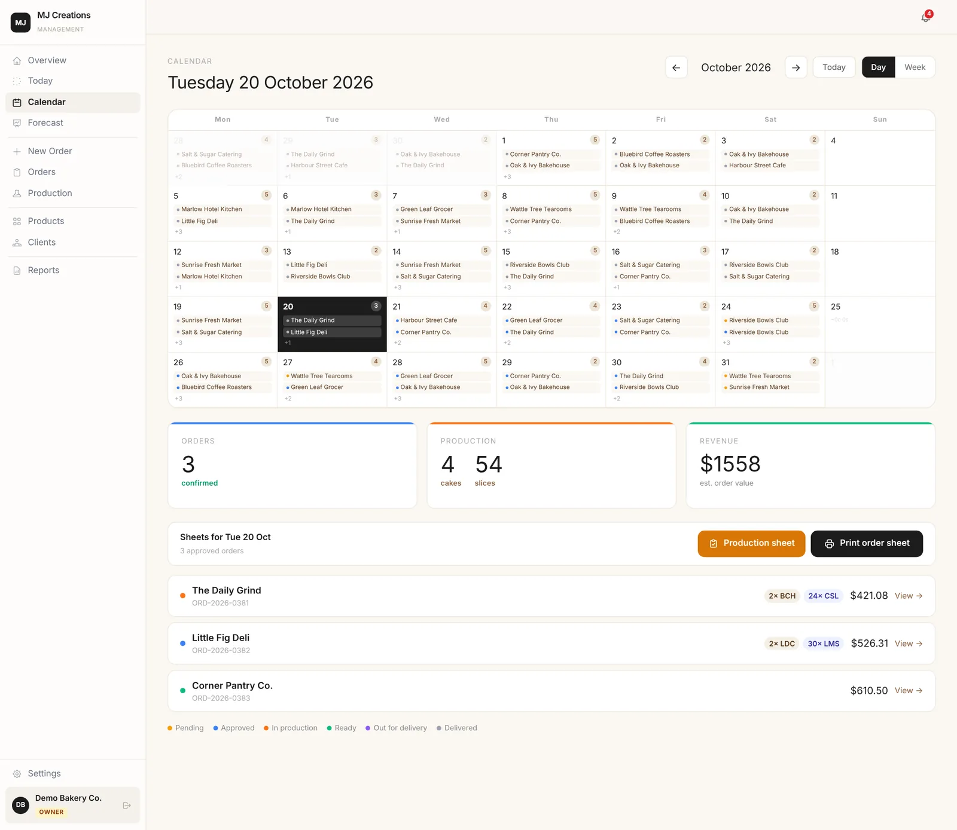Screen dimensions: 957x830
Task: Click the Orders clipboard icon
Action: click(17, 172)
